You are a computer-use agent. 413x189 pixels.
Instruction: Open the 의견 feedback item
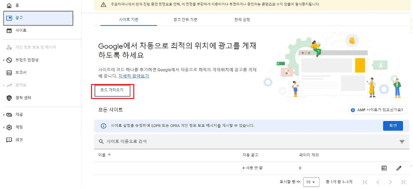[19, 140]
